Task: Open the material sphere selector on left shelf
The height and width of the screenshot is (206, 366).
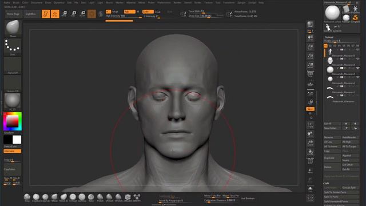Action: point(13,102)
